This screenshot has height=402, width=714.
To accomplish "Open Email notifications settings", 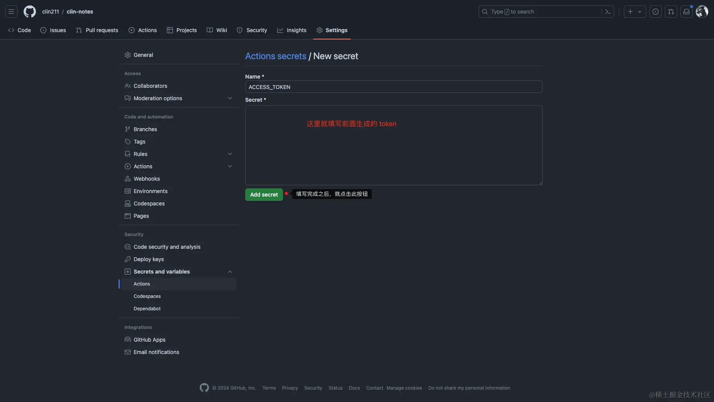I will (x=178, y=352).
